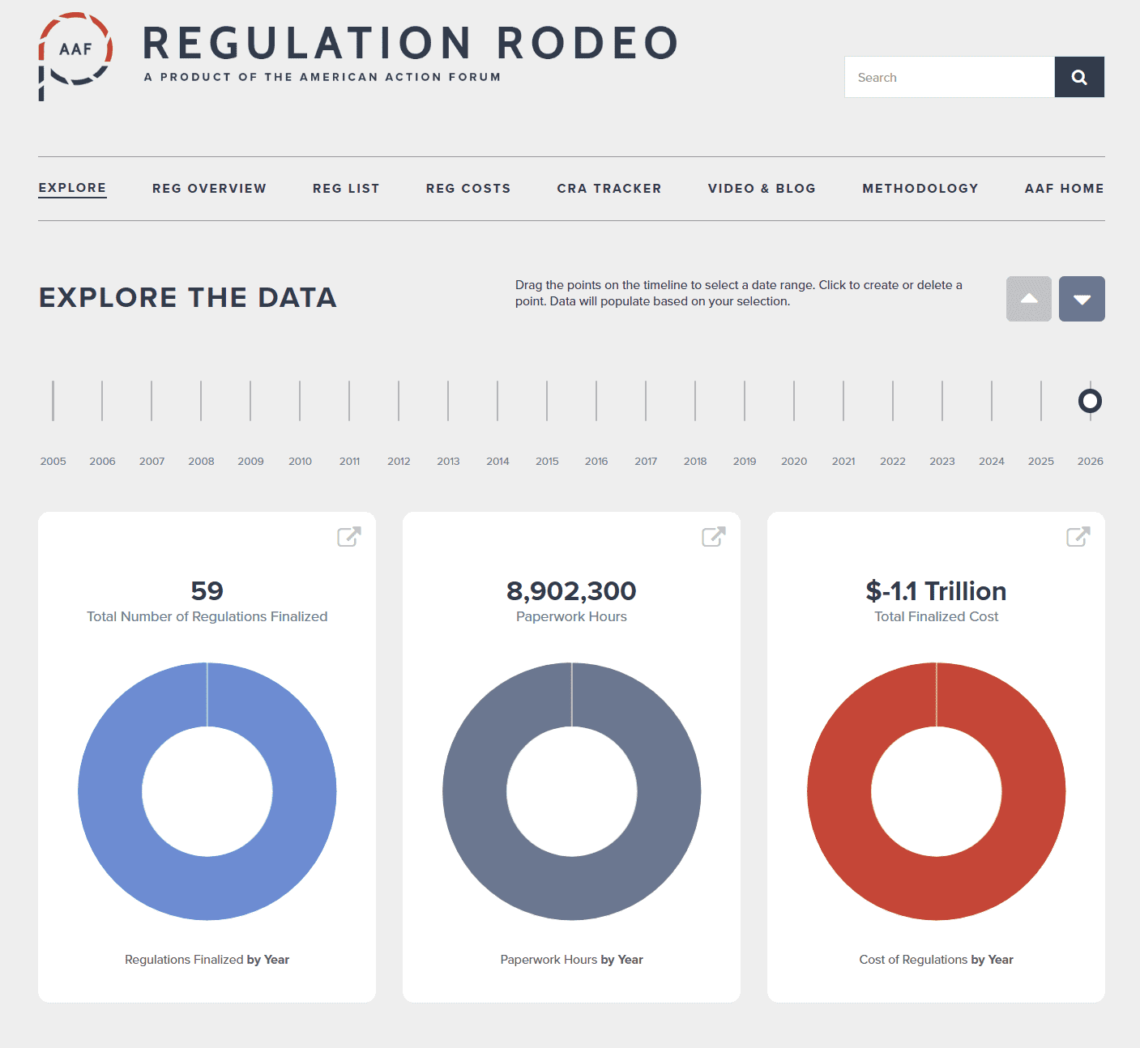Open export icon on Total Finalized Cost card
Image resolution: width=1140 pixels, height=1048 pixels.
click(x=1078, y=536)
